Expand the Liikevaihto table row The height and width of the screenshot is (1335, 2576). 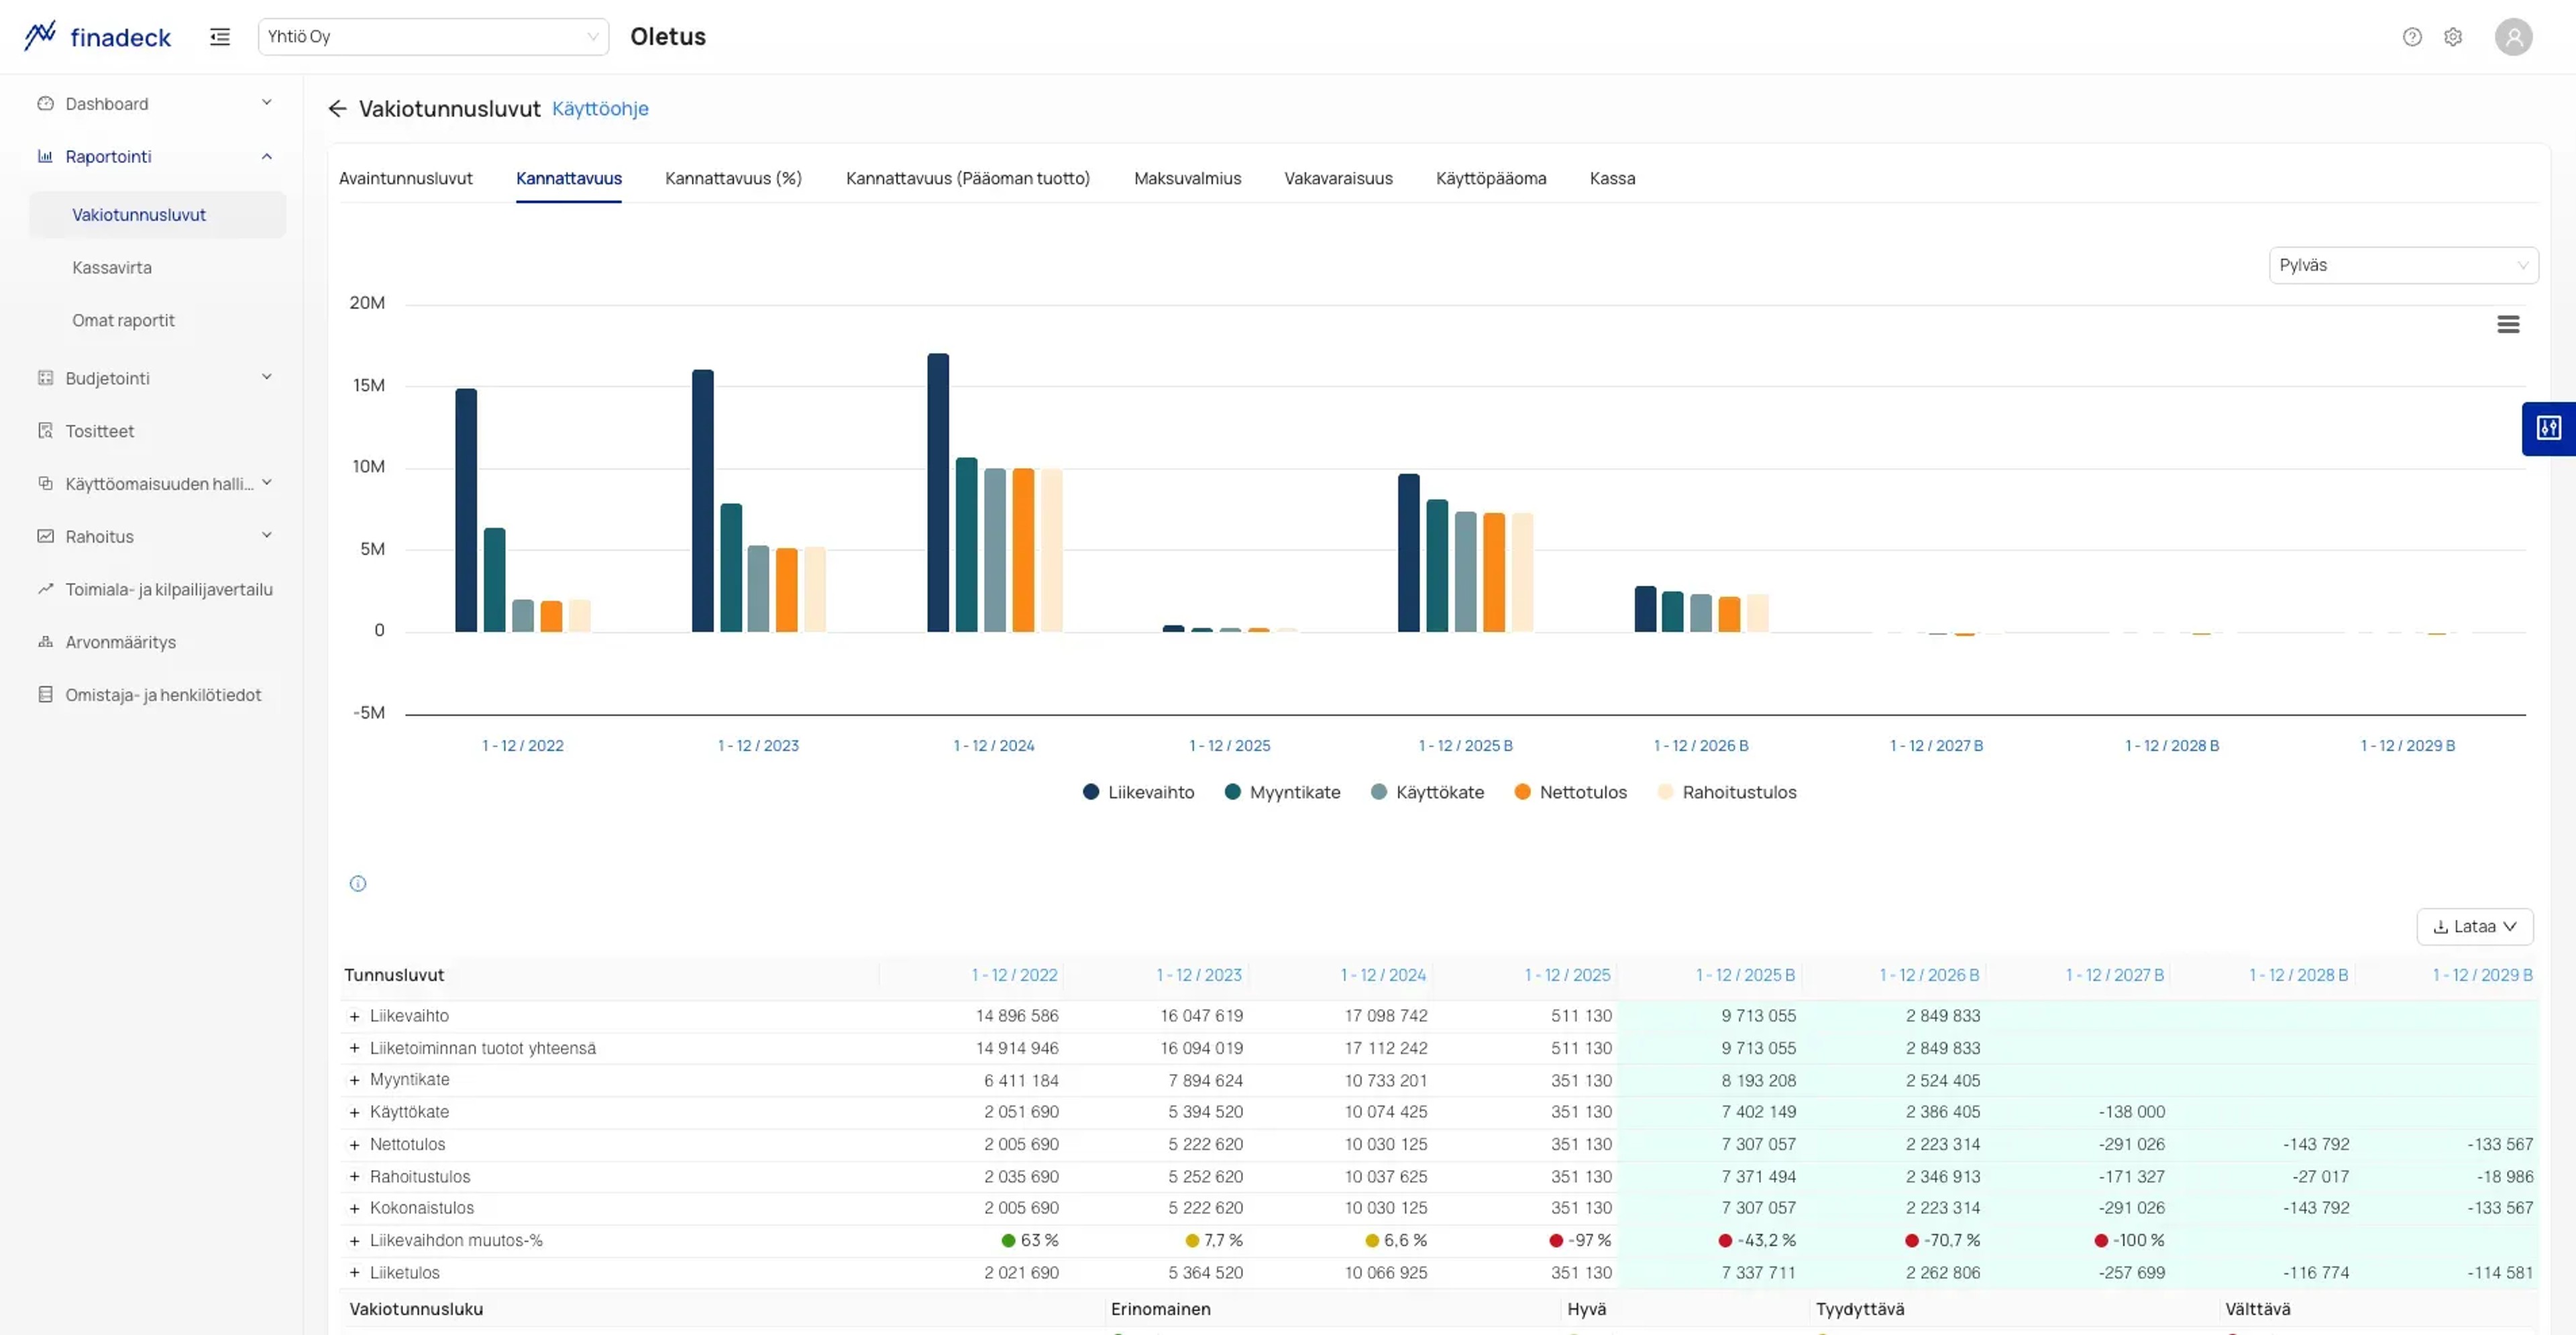(354, 1016)
